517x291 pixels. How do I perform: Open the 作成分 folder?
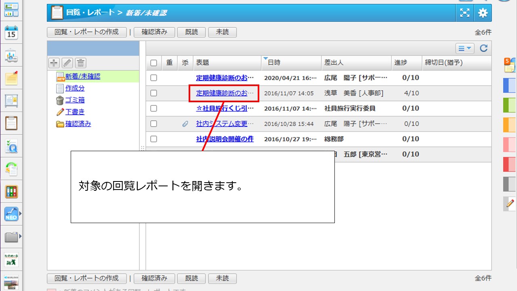pos(75,88)
